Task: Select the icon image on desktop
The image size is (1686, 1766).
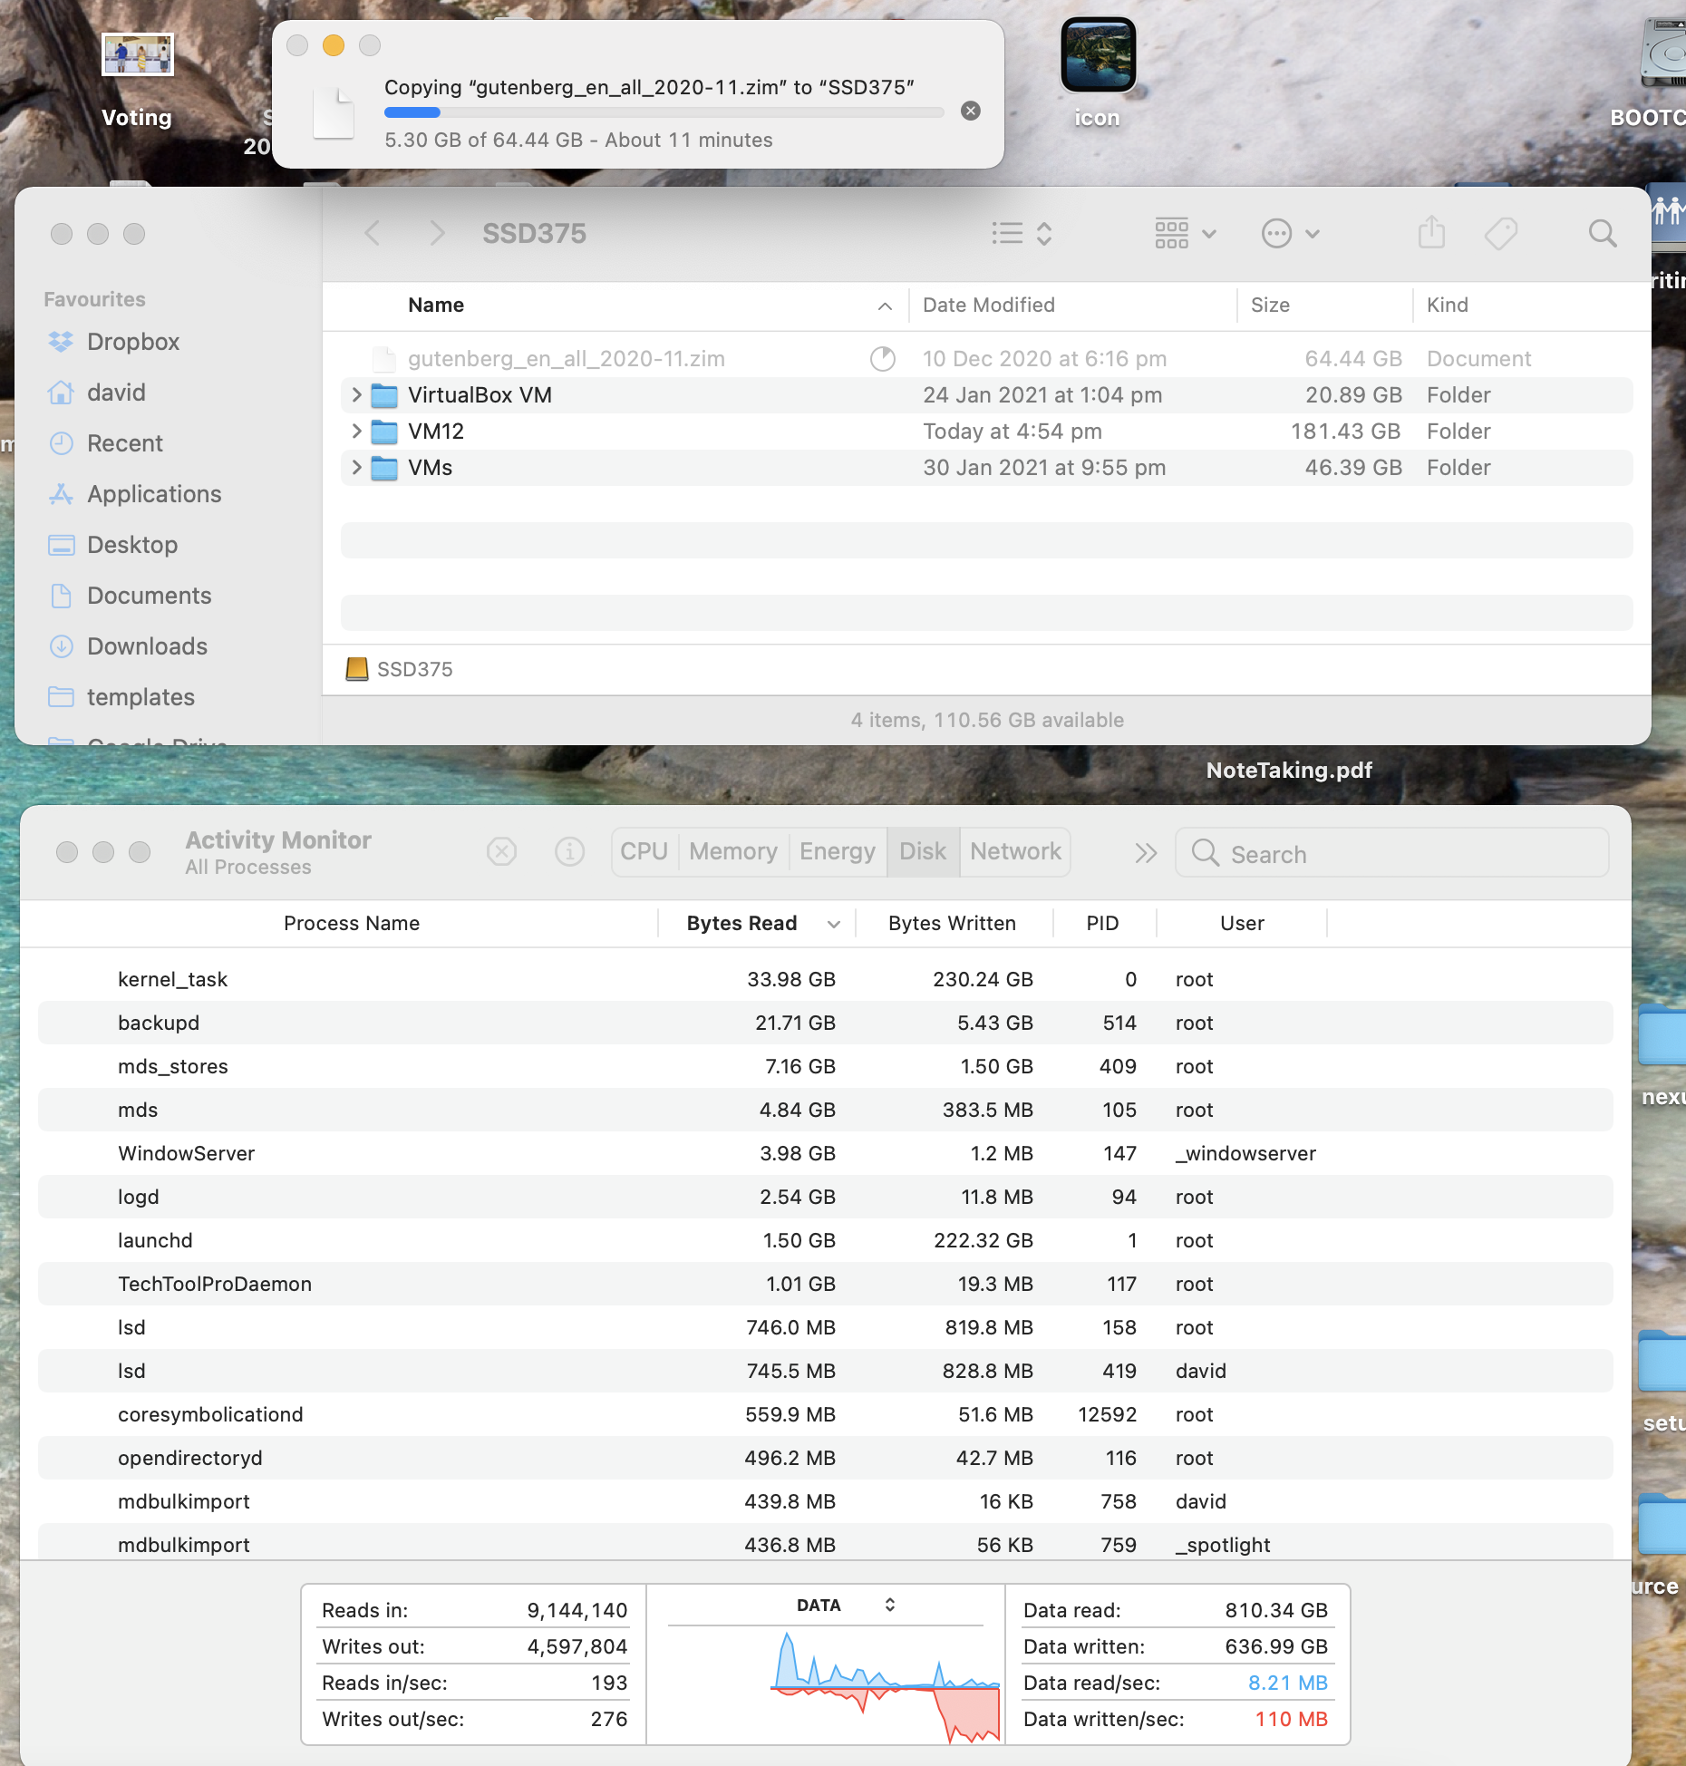Action: 1098,55
